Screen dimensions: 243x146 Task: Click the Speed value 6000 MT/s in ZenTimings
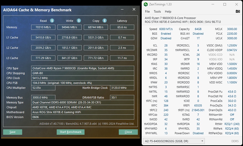point(166,29)
